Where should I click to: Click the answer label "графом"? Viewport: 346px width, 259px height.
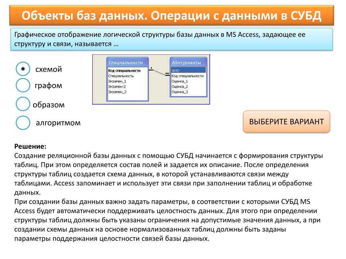point(49,85)
